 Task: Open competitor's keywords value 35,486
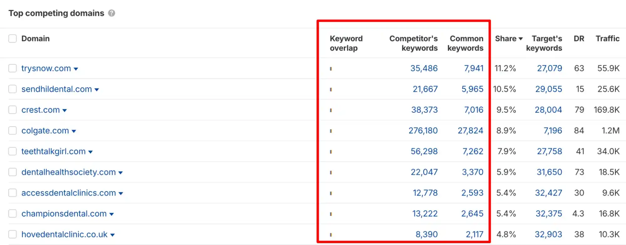pos(424,68)
